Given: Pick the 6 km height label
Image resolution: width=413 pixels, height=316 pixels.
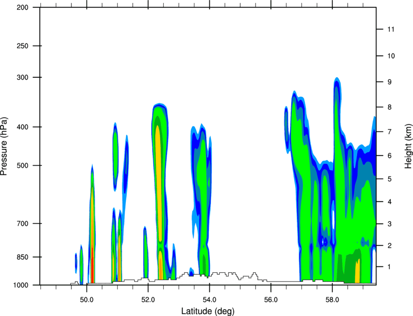Looking at the screenshot, I should tap(389, 156).
